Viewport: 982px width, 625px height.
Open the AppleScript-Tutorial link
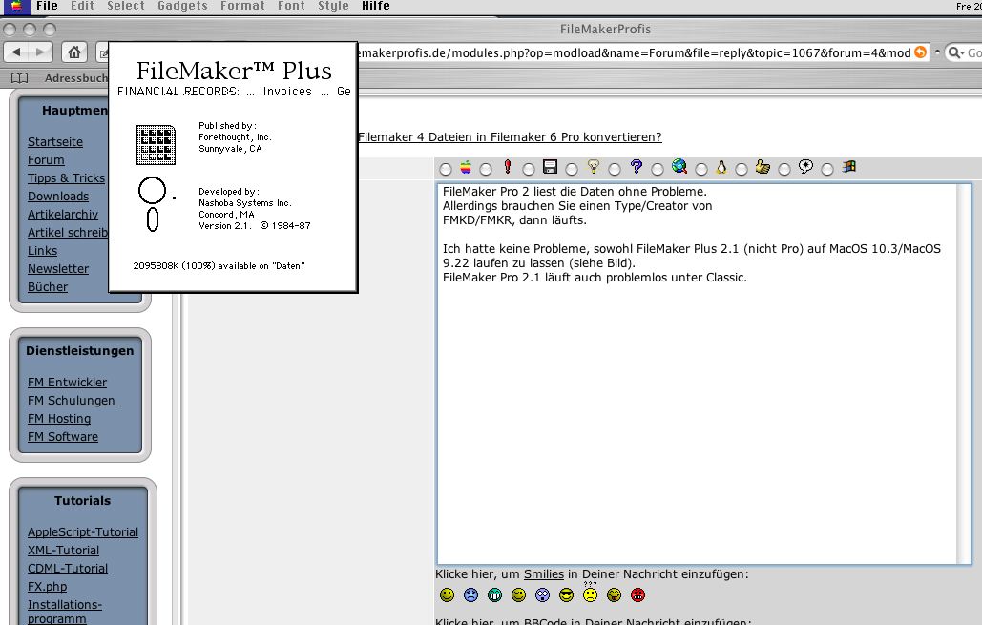click(x=83, y=532)
